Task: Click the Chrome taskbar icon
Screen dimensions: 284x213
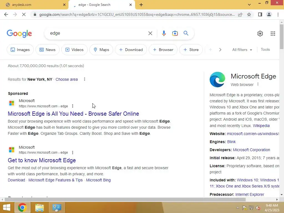Action: pyautogui.click(x=22, y=207)
